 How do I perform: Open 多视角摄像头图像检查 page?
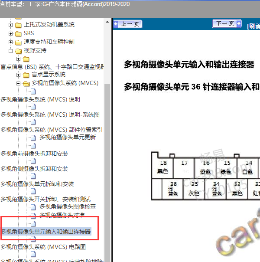[x=68, y=206]
